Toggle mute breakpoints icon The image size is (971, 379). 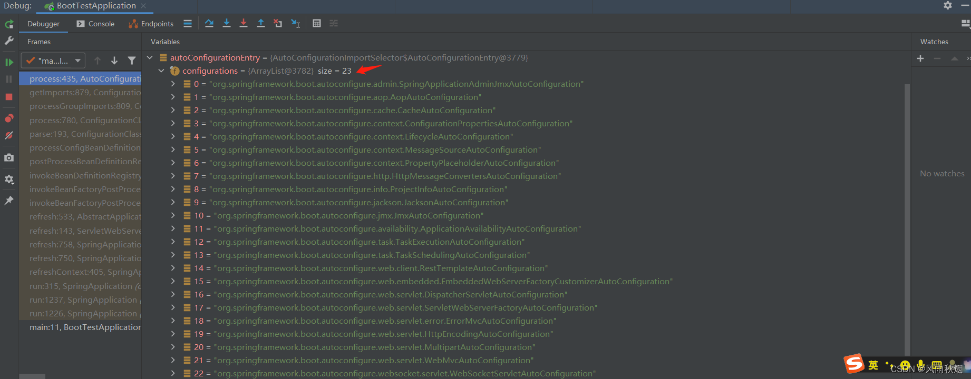[x=9, y=135]
